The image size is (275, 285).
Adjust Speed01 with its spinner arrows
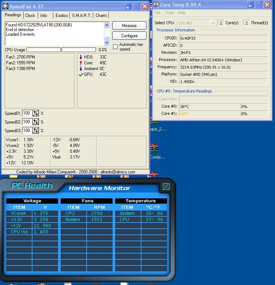pyautogui.click(x=36, y=113)
